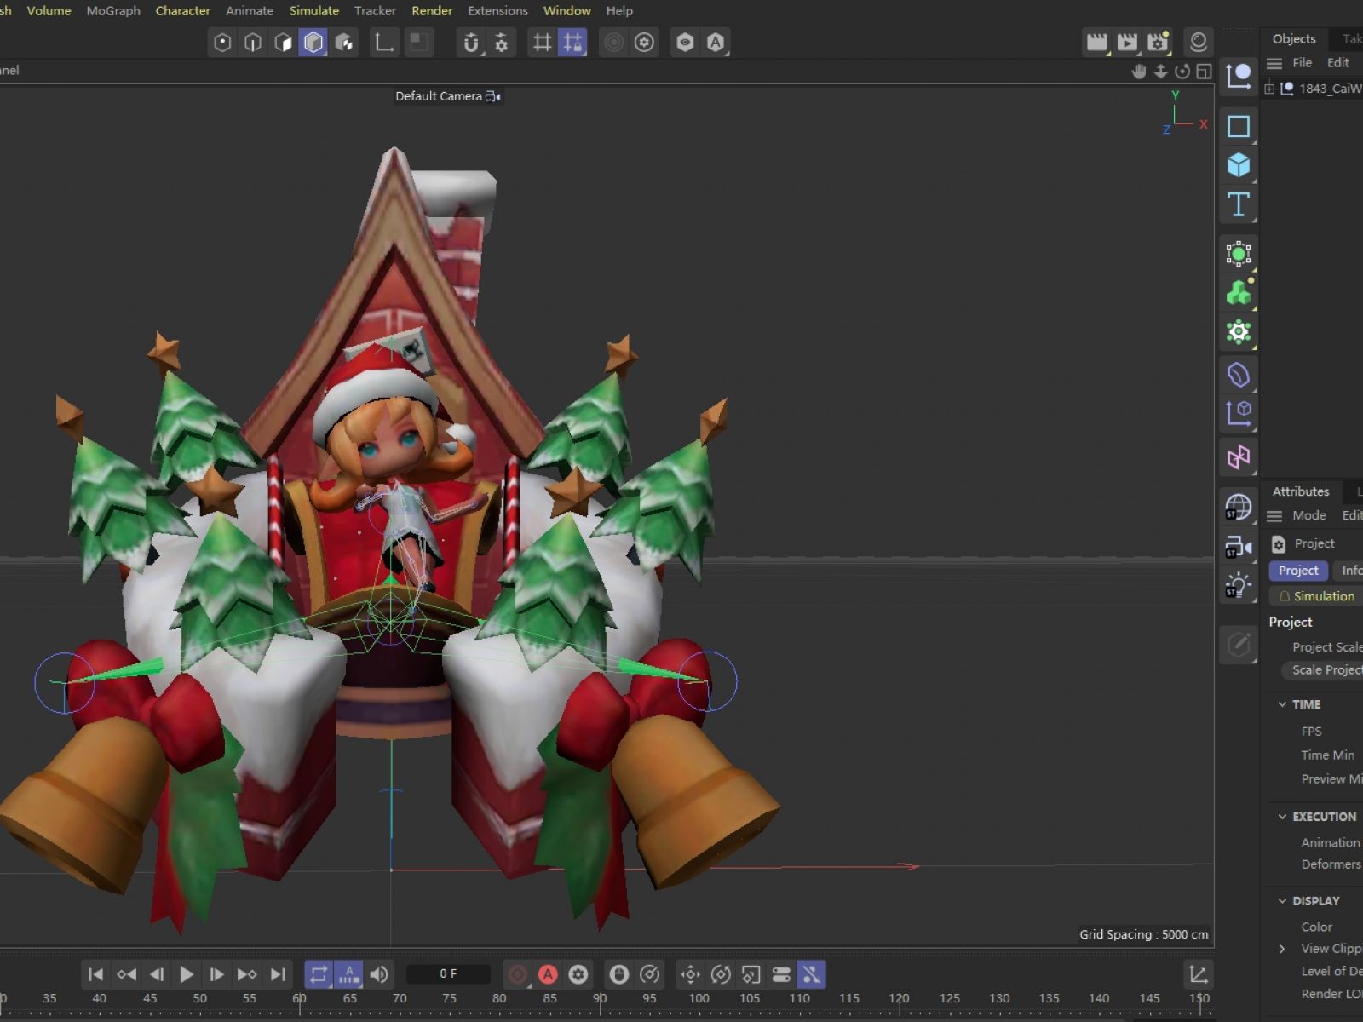Click the viewport filter eye hexagon icon
1363x1022 pixels.
[x=685, y=43]
